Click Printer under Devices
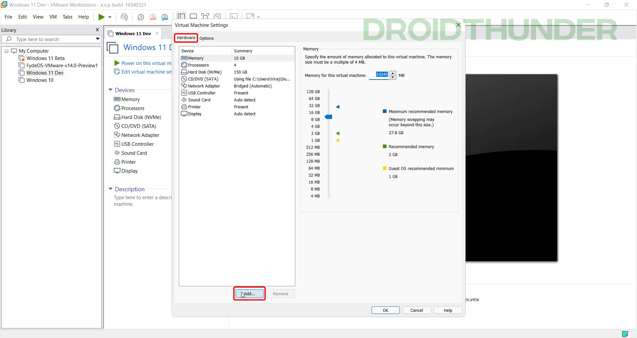This screenshot has height=338, width=637. pyautogui.click(x=125, y=162)
